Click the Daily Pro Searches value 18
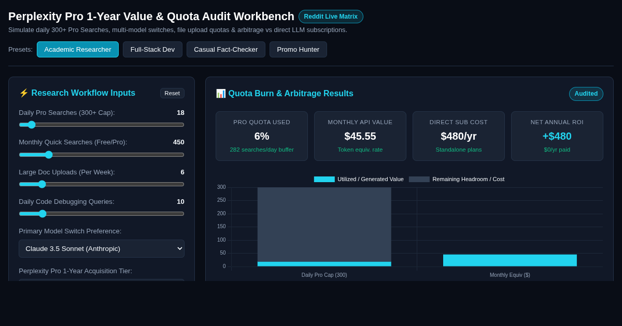622x326 pixels. (x=180, y=113)
